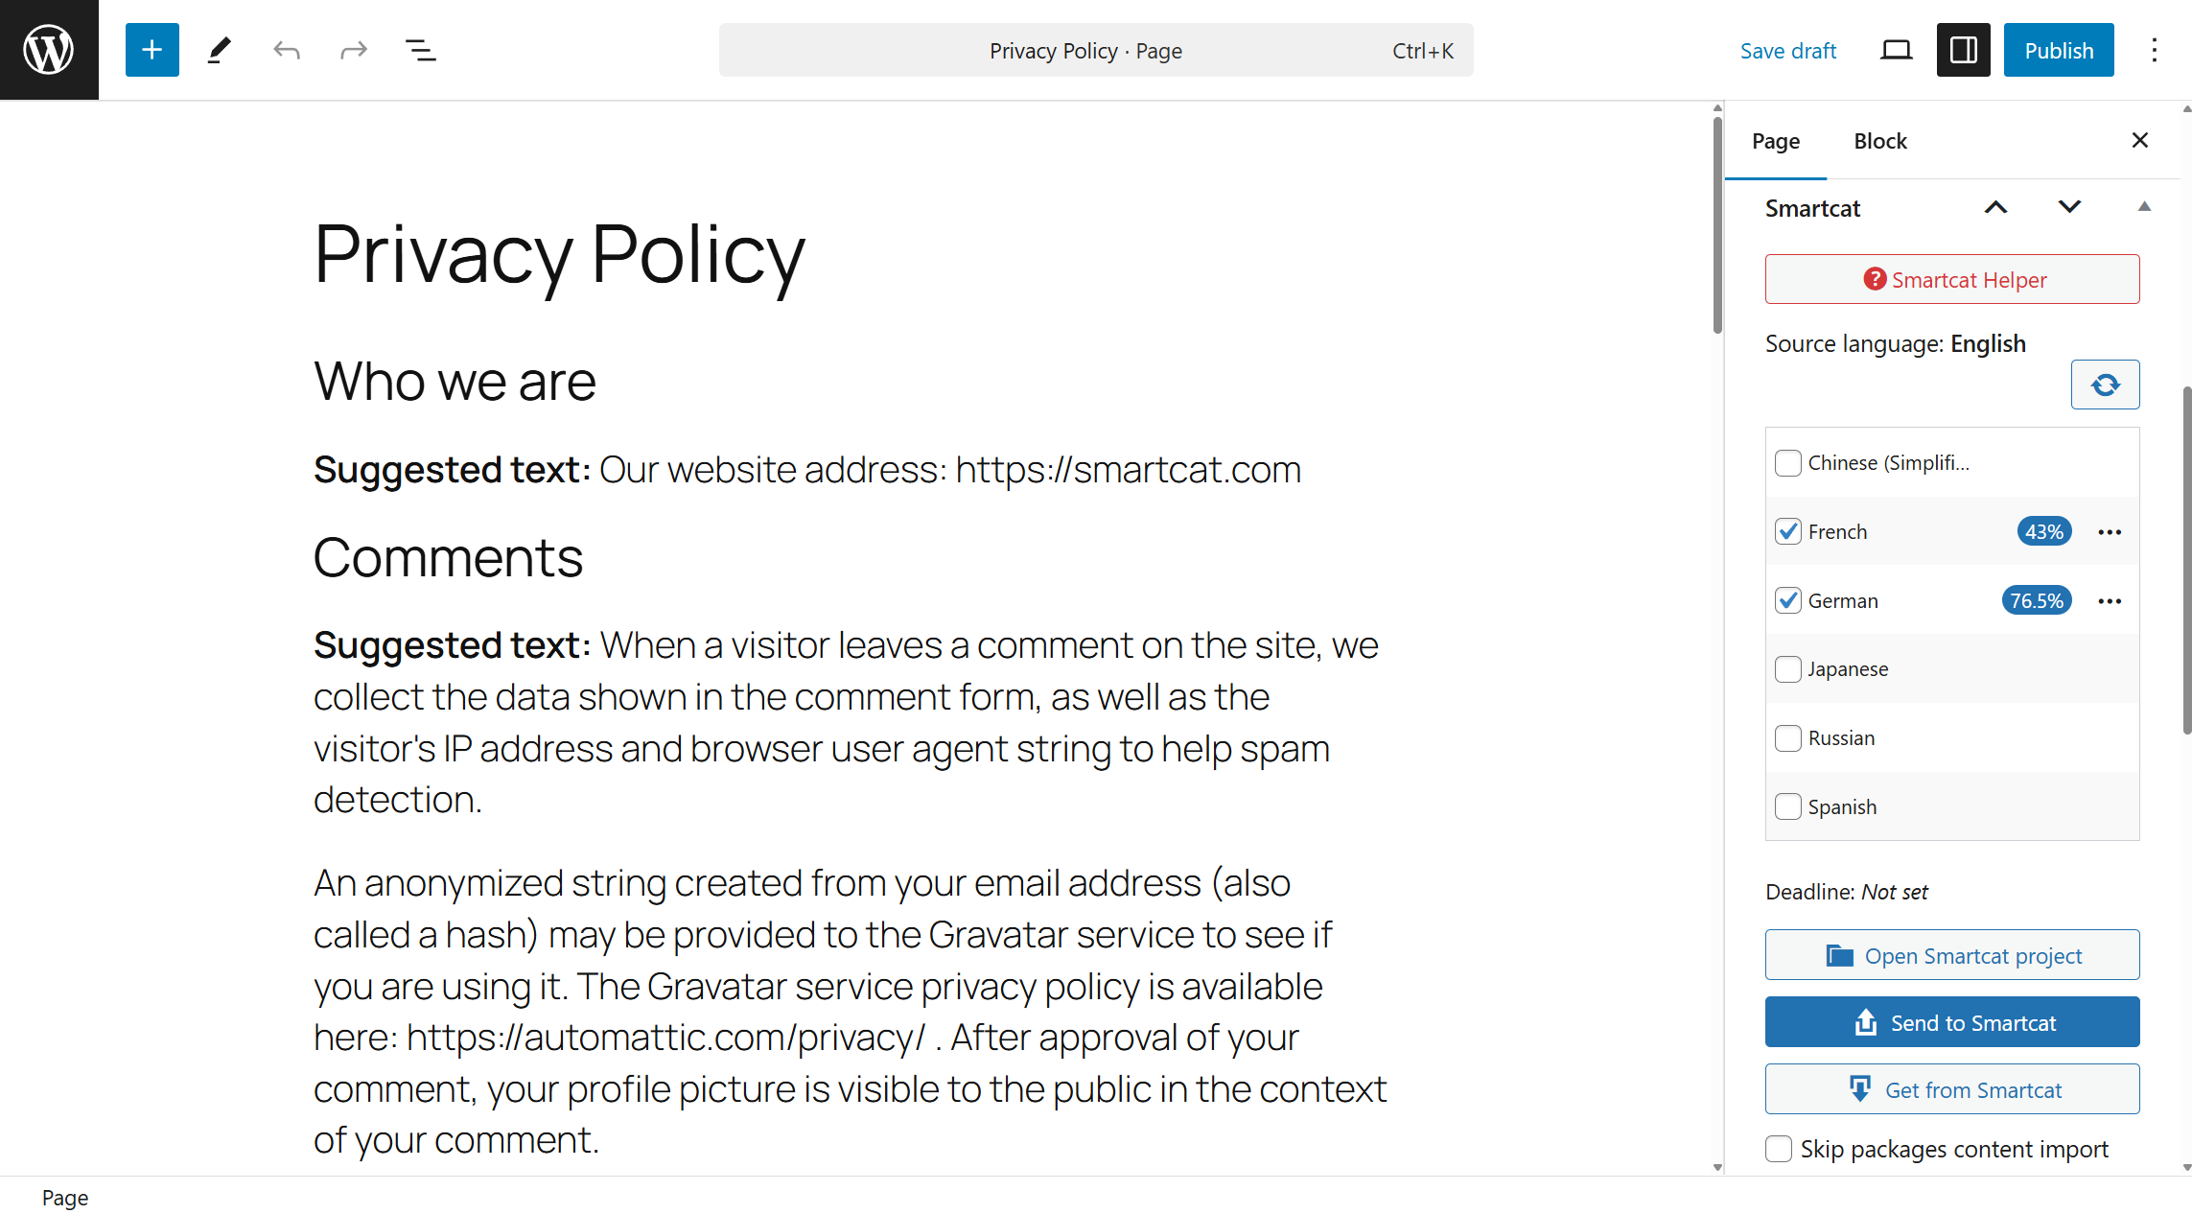The image size is (2192, 1214).
Task: Open the block inserter plus button
Action: [152, 50]
